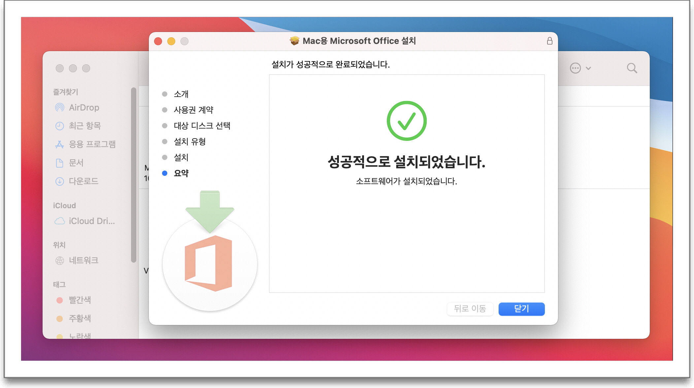
Task: Click the green checkmark success icon
Action: (x=407, y=121)
